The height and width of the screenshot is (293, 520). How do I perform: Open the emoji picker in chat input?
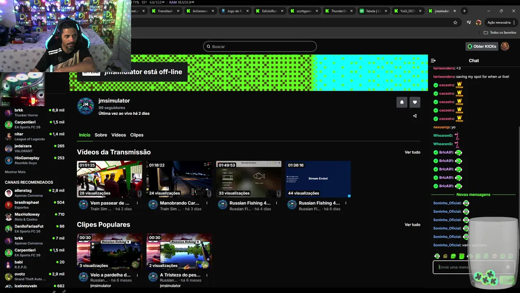click(508, 267)
